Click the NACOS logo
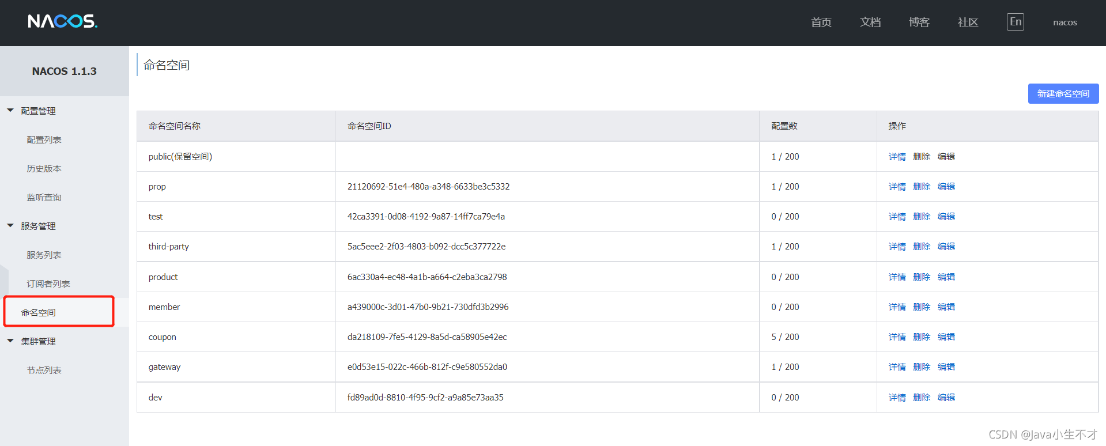 point(63,21)
